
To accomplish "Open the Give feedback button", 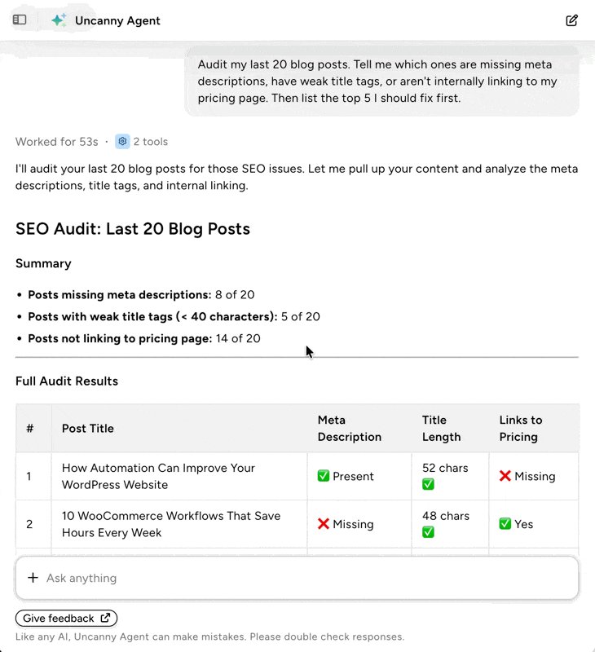I will pyautogui.click(x=67, y=618).
